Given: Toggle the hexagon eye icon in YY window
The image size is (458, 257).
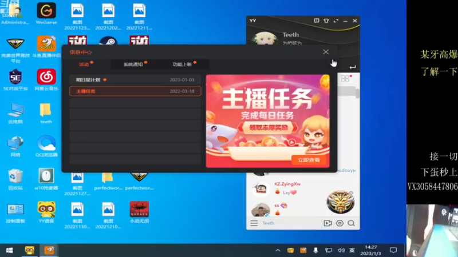Looking at the screenshot, I should point(339,223).
